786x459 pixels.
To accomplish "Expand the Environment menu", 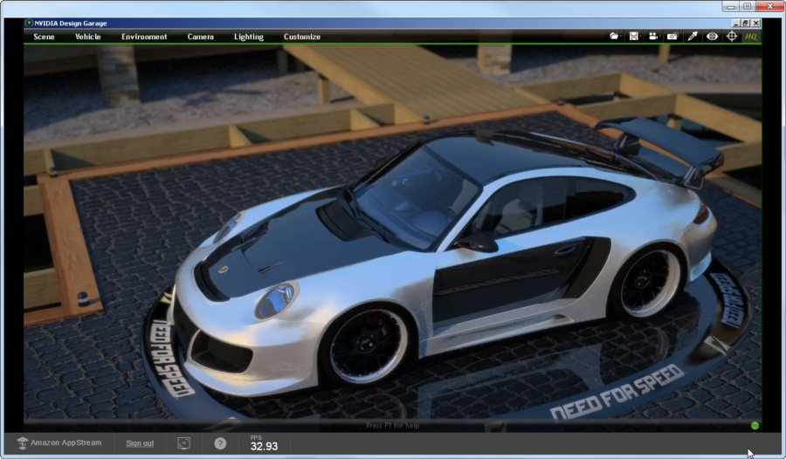I will click(x=144, y=37).
